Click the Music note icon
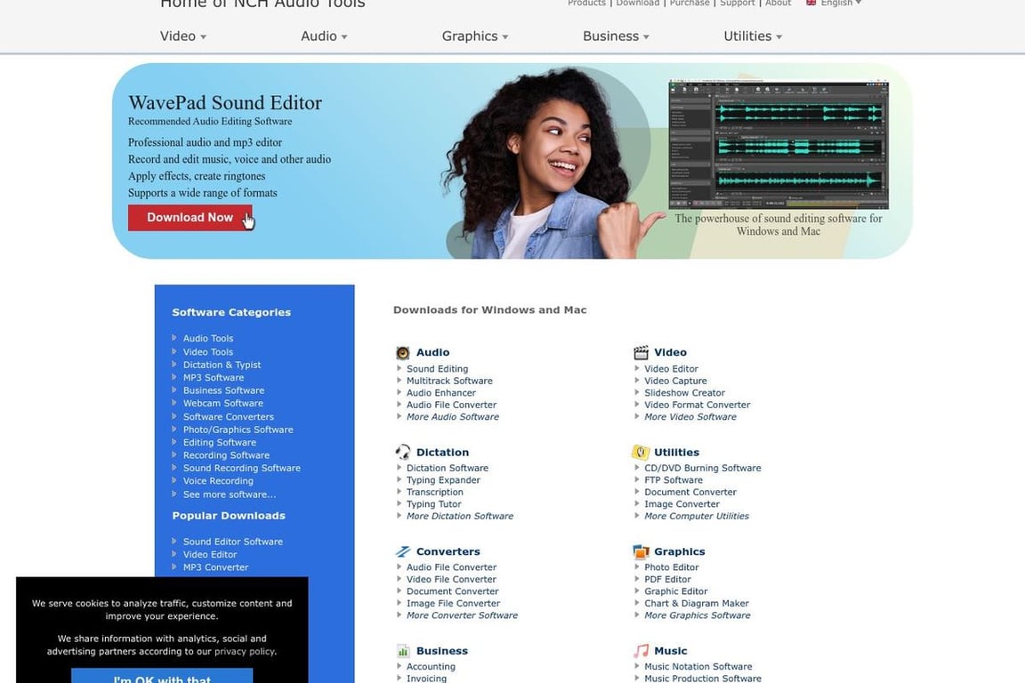Viewport: 1025px width, 683px height. pyautogui.click(x=641, y=651)
